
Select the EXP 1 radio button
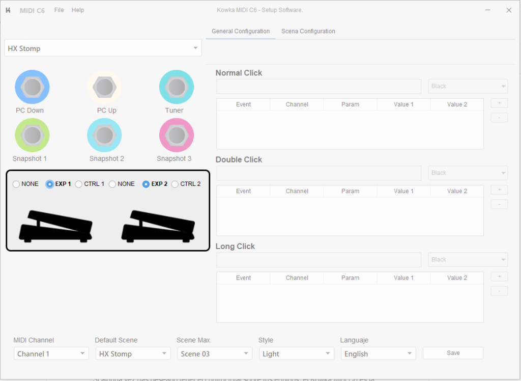click(x=49, y=184)
